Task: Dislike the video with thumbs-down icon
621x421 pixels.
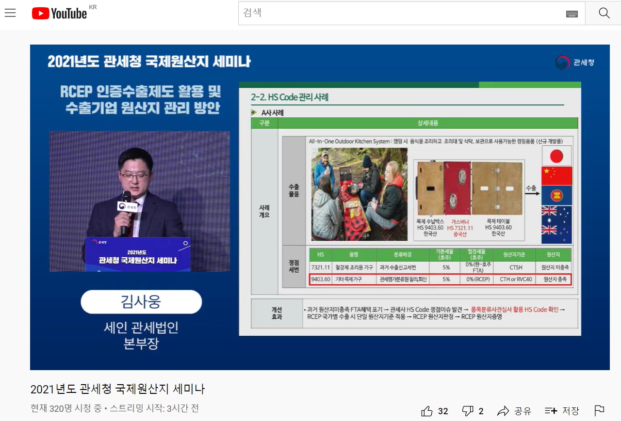Action: (468, 411)
